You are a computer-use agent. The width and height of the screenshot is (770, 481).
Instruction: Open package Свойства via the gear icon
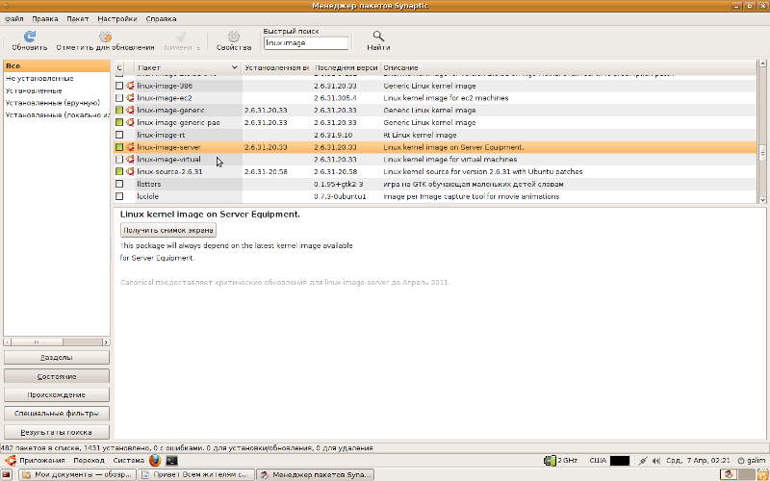coord(234,37)
